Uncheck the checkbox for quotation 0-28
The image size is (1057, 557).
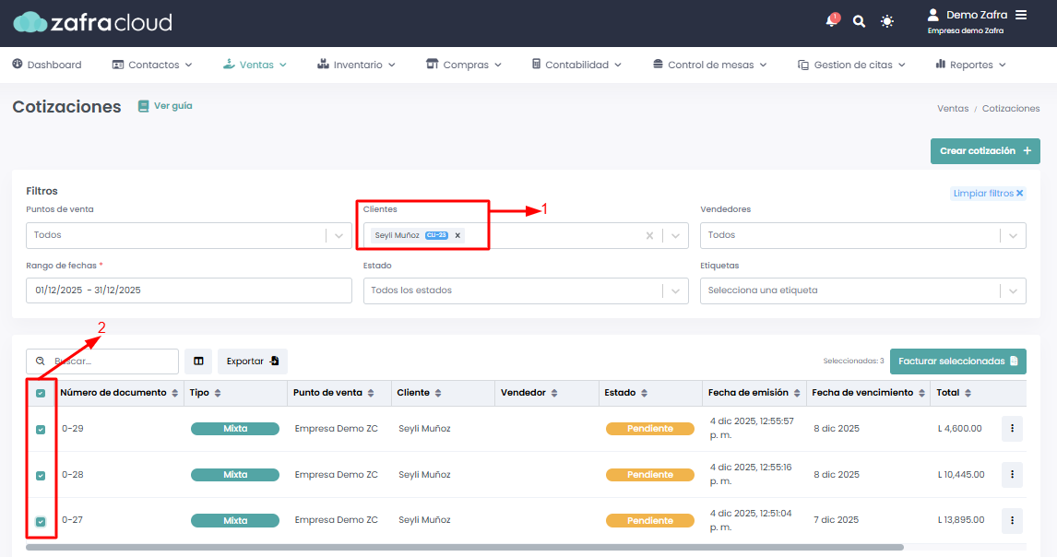[41, 476]
